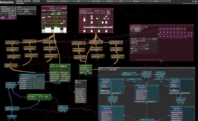This screenshot has width=198, height=121.
Task: Expand the drum sequencer boogaloo preset dropdown
Action: pos(84,11)
